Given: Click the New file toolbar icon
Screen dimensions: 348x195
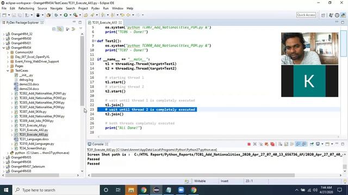Looking at the screenshot, I should (4, 15).
